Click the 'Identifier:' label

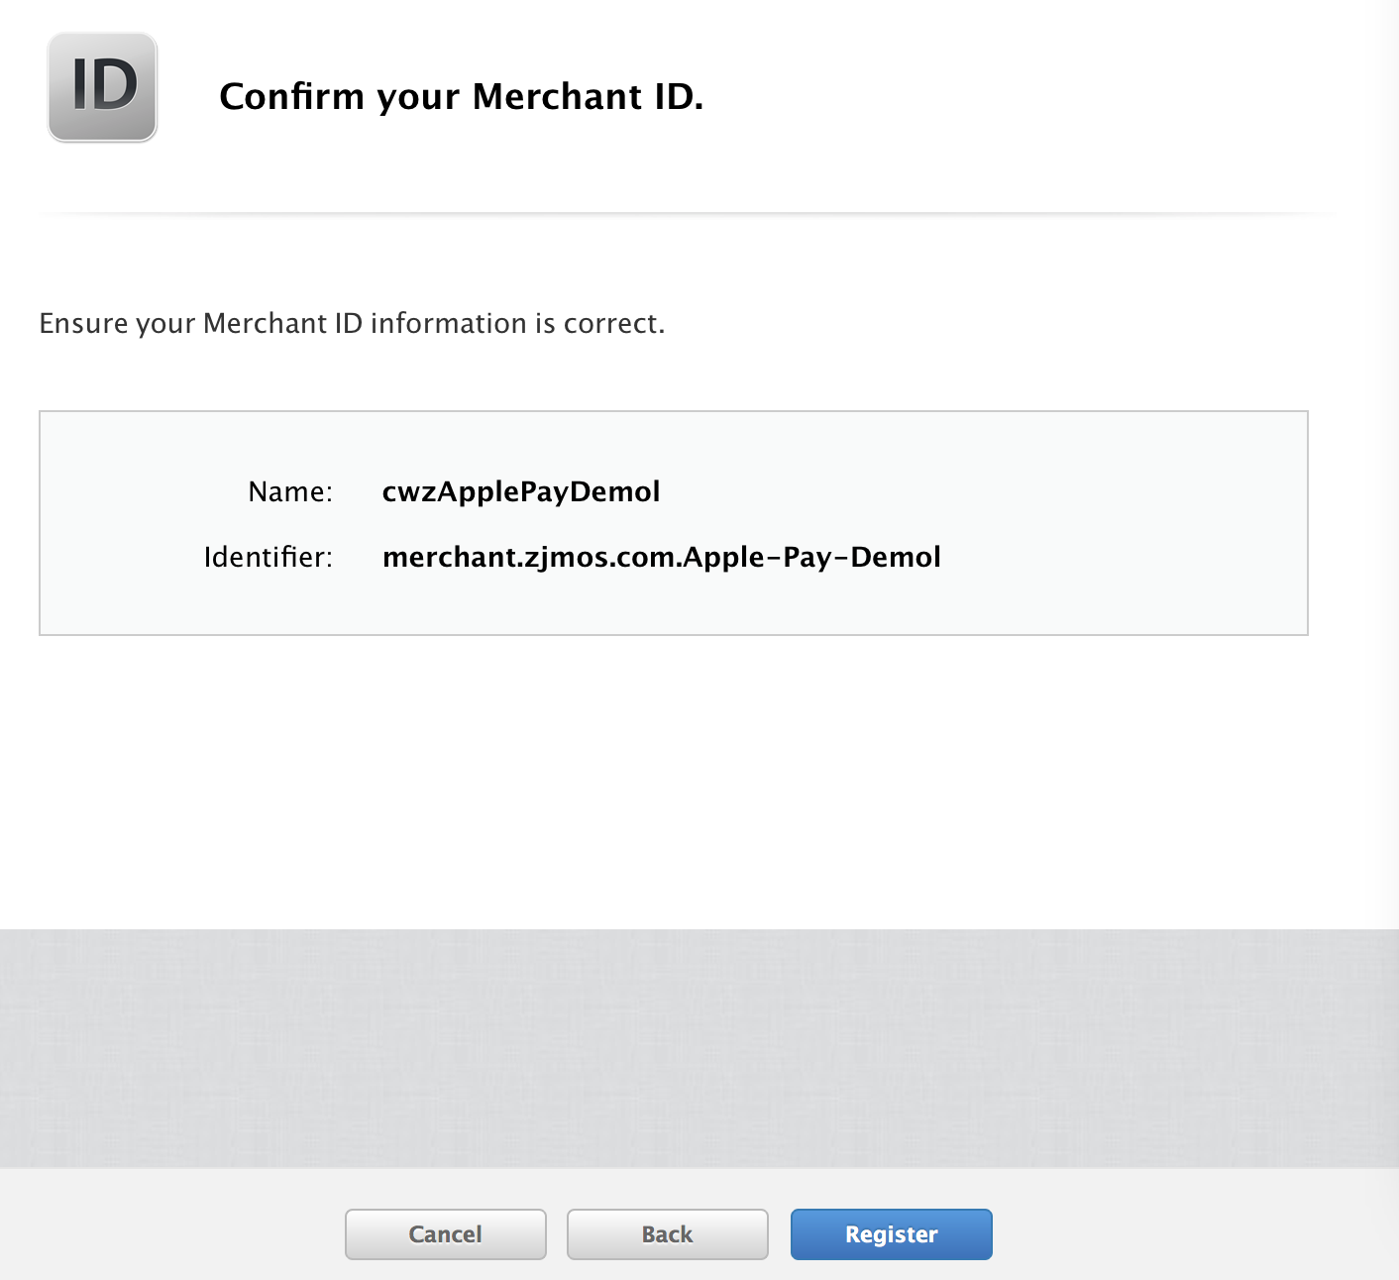tap(268, 557)
